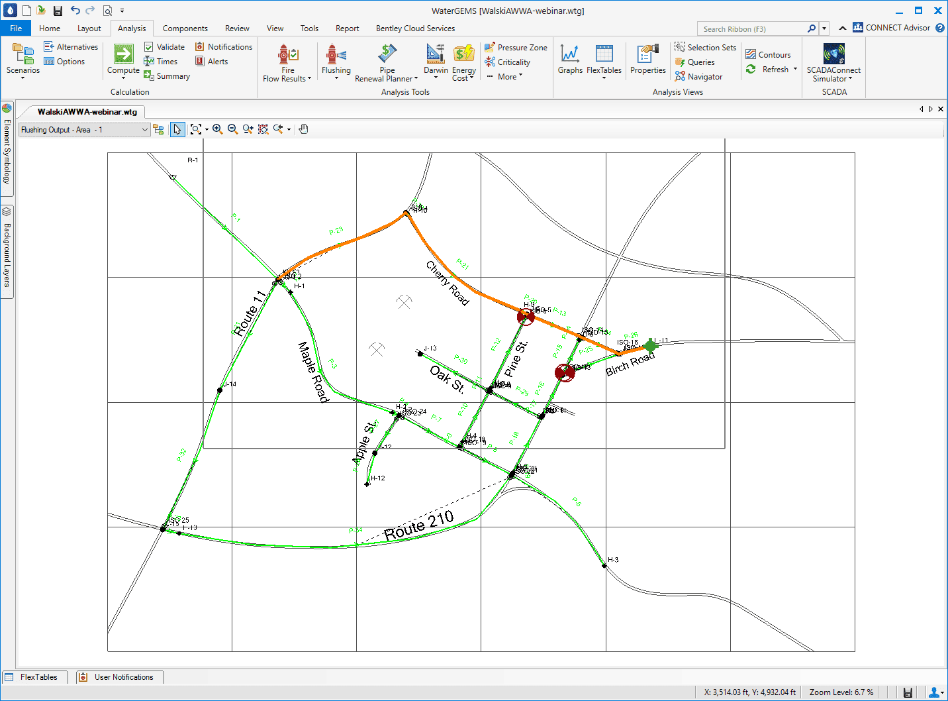Viewport: 948px width, 701px height.
Task: Open the Graphs manager
Action: click(570, 60)
